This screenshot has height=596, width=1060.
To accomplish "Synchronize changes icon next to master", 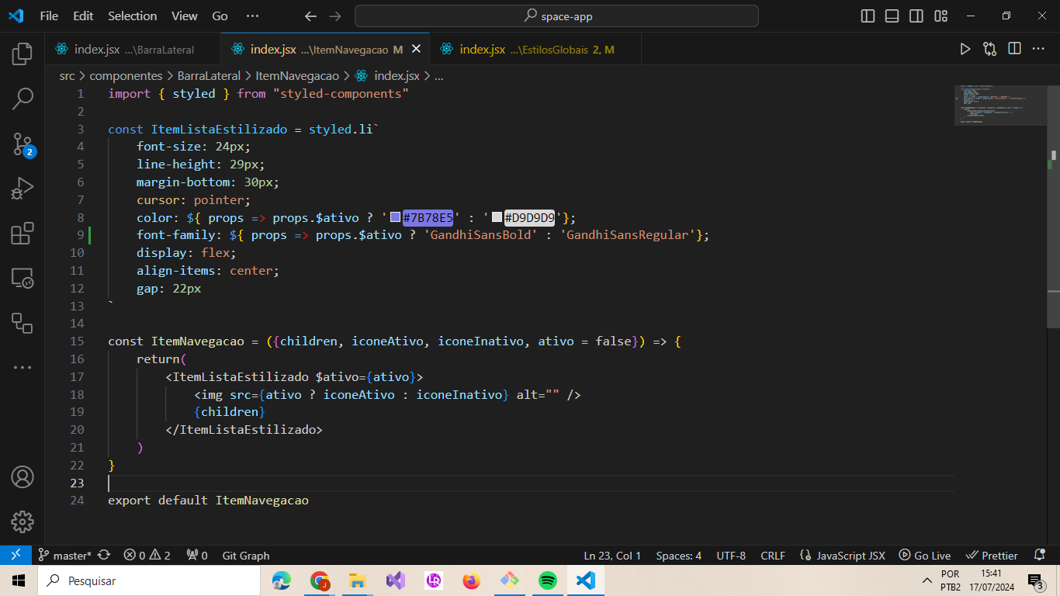I will [104, 556].
